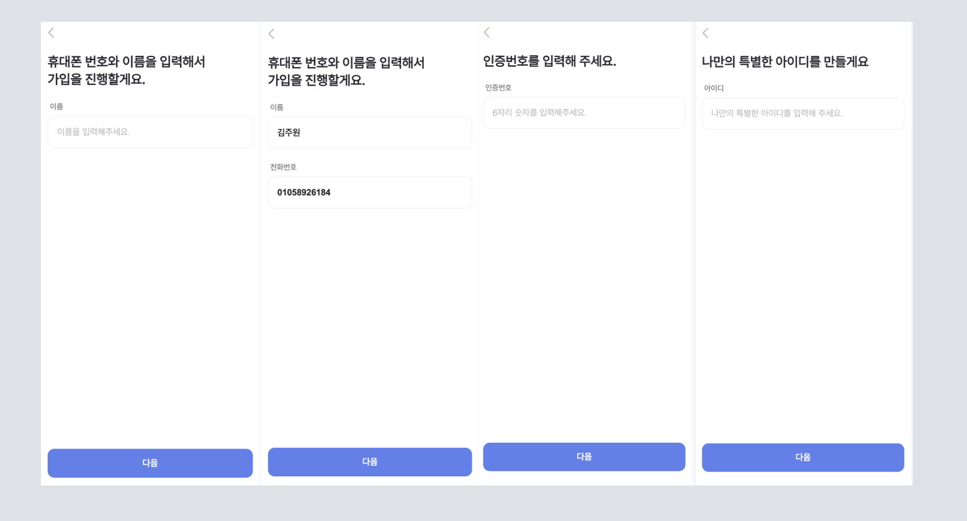The width and height of the screenshot is (967, 521).
Task: Click the back arrow on the verification code screen
Action: point(487,32)
